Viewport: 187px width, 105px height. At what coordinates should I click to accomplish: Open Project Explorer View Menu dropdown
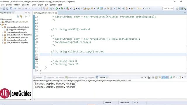point(30,16)
